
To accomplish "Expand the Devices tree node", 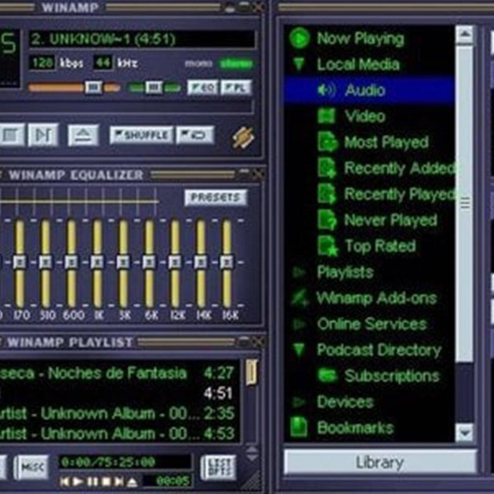I will coord(299,401).
